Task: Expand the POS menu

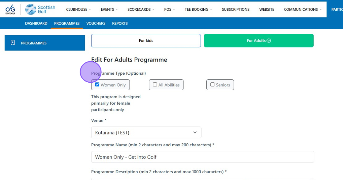Action: (169, 9)
